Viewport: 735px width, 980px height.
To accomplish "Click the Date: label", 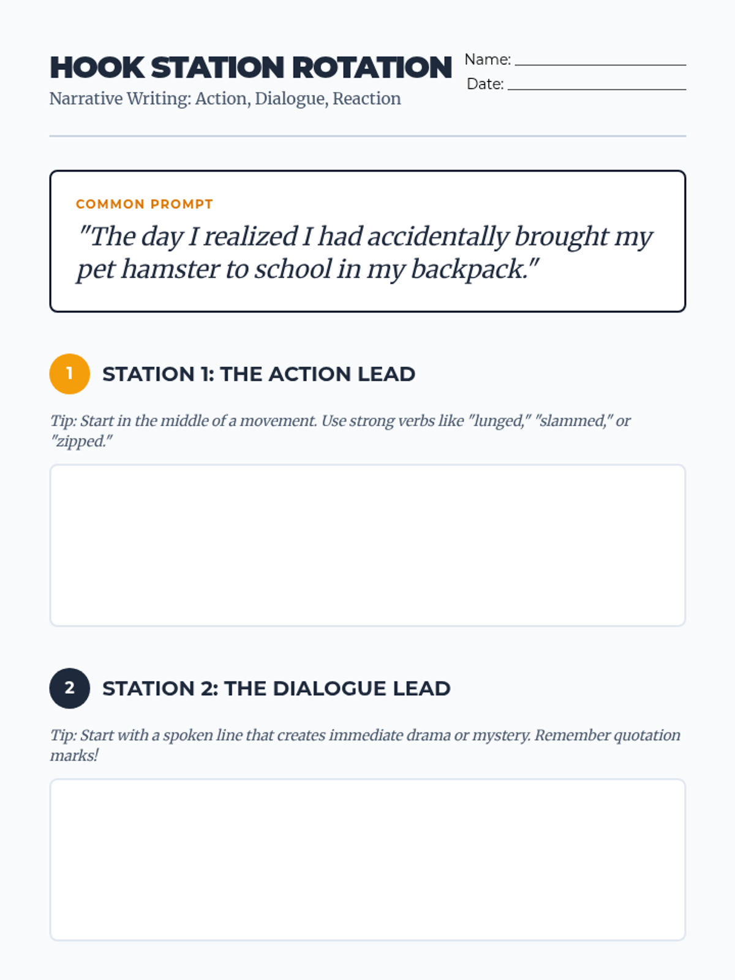I will point(485,84).
